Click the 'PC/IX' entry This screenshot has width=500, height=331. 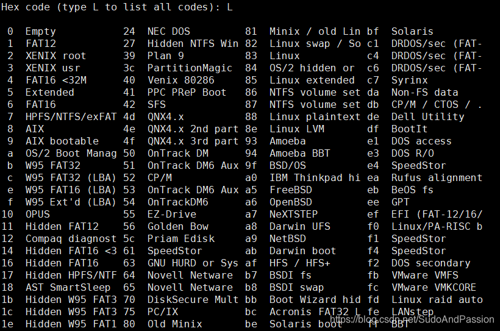(163, 311)
